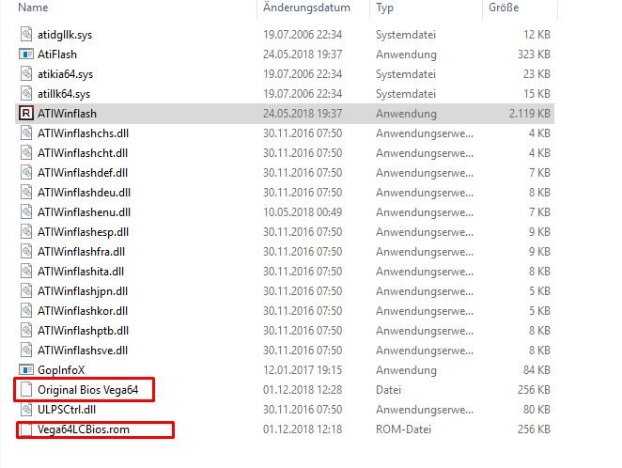Click the atikia64.sys file icon
The height and width of the screenshot is (468, 622).
pyautogui.click(x=26, y=73)
